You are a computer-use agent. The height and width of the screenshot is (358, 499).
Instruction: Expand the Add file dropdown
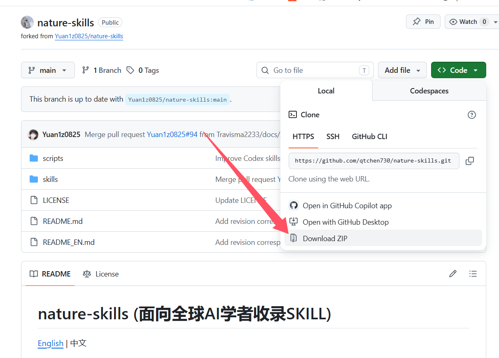pos(402,70)
